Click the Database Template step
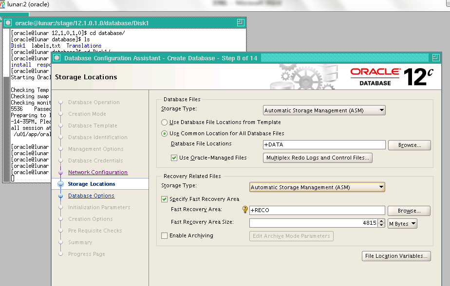Screen dimensions: 450x286 coord(93,126)
